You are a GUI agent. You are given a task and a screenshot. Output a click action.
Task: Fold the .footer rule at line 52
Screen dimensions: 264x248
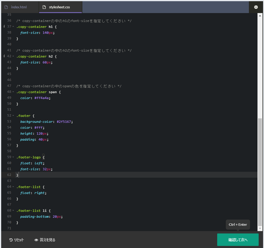pos(13,115)
